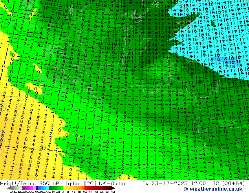Click the [gdmp] unit label

[x=76, y=184]
